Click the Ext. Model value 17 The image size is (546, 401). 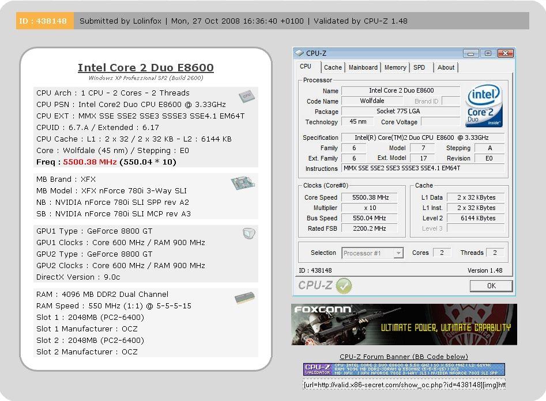click(x=423, y=158)
